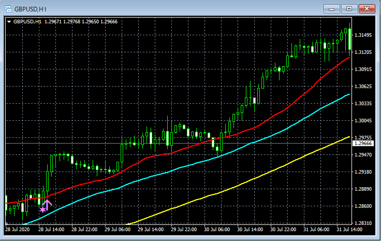The image size is (381, 241).
Task: Click the time label 28 Jul 22:00
Action: point(84,230)
